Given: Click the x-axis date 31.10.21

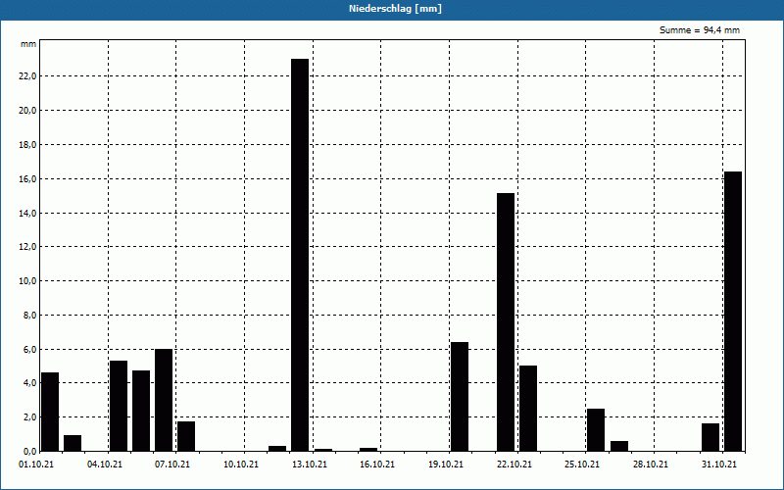Looking at the screenshot, I should pyautogui.click(x=719, y=465).
